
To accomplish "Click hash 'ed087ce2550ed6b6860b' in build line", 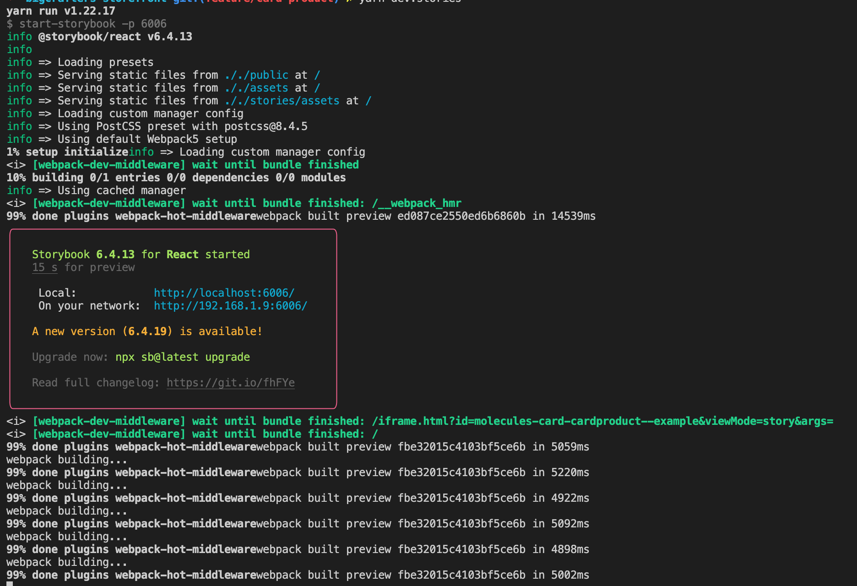I will pyautogui.click(x=461, y=216).
